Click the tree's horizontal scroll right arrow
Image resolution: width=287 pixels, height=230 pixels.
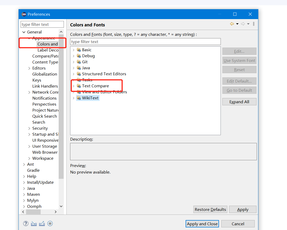click(x=56, y=212)
